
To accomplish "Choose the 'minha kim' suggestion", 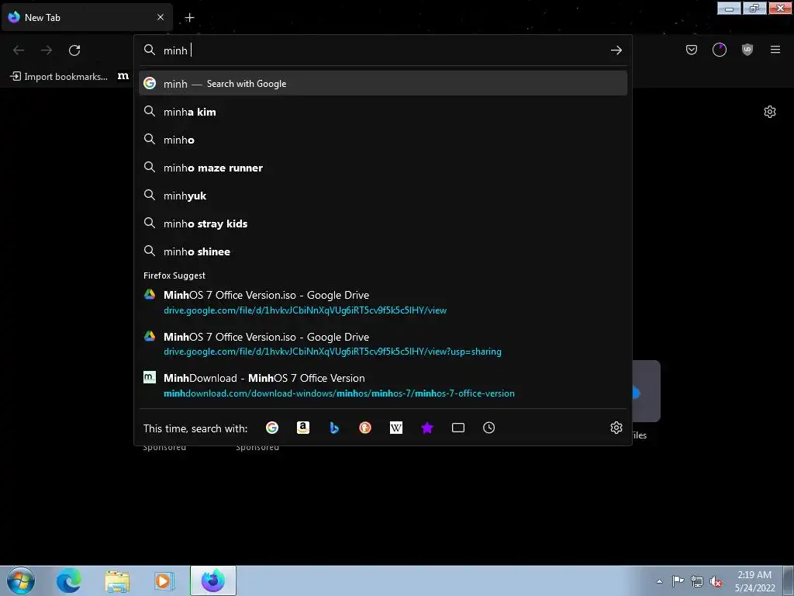I will (x=383, y=112).
